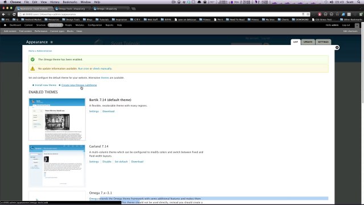Screen dimensions: 364x205
Task: Open the Clients bookmark folder
Action: click(283, 19)
